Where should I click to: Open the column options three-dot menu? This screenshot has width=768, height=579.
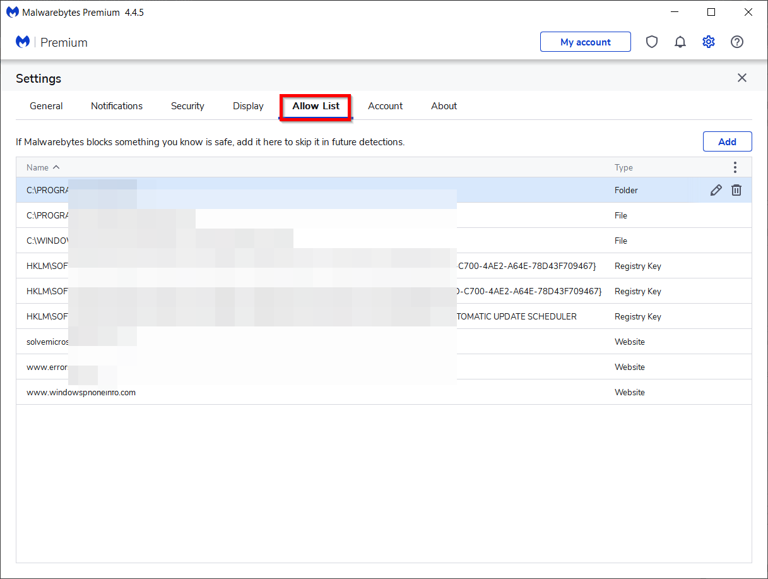point(735,167)
